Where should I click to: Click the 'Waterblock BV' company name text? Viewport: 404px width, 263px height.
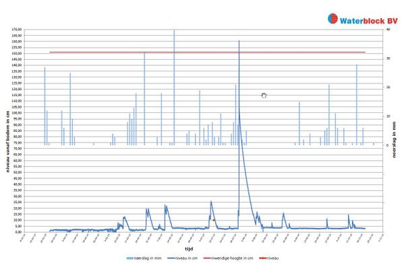(369, 21)
